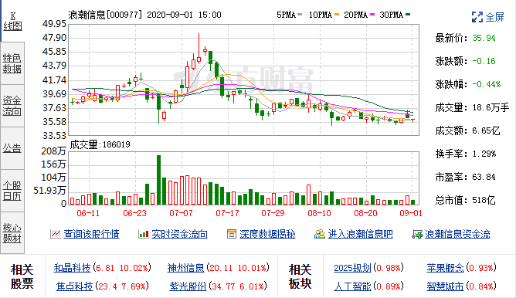Screen dimensions: 516x298
Task: Click the 换手率 value 1.29%
Action: (x=484, y=154)
